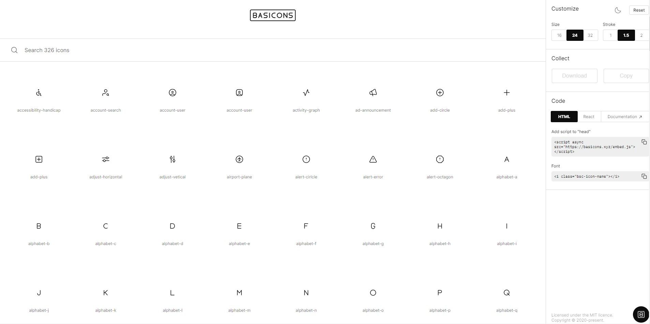650x324 pixels.
Task: Click the alphabet-e letter icon
Action: pyautogui.click(x=239, y=226)
